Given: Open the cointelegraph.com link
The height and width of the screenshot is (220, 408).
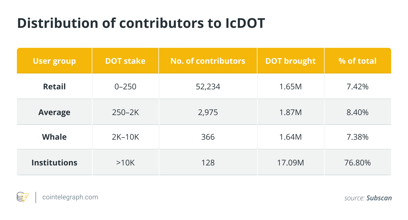Looking at the screenshot, I should (70, 197).
